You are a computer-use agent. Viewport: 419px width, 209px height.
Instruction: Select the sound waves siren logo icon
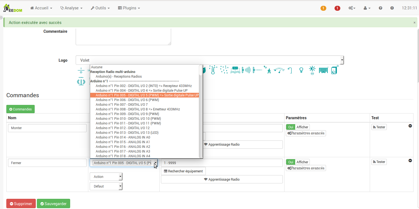click(246, 70)
